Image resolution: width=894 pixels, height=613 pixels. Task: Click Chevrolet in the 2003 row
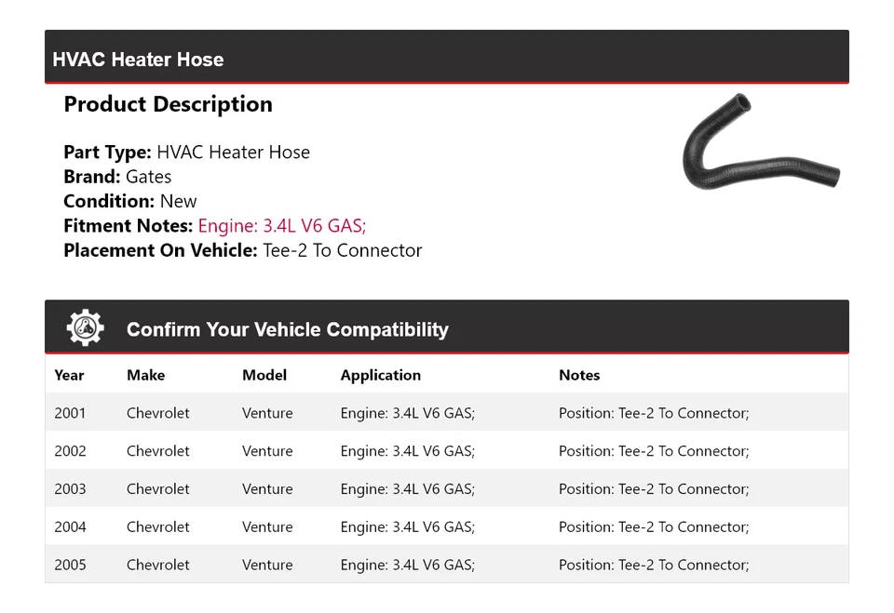157,489
